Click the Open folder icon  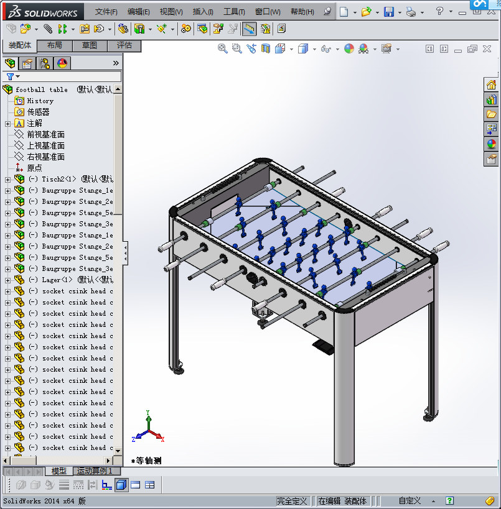(x=366, y=12)
